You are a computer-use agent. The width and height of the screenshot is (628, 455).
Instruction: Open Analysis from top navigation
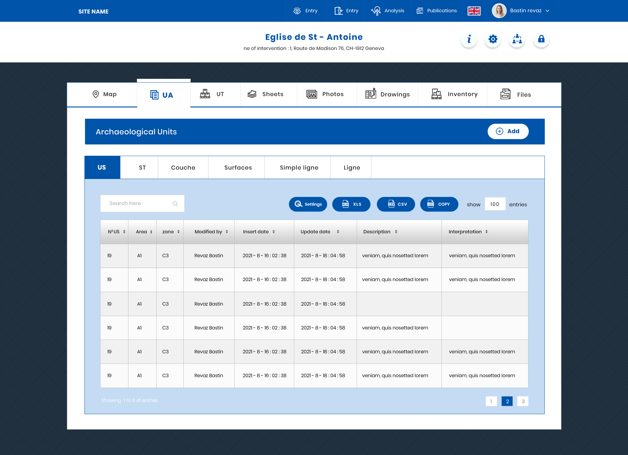pyautogui.click(x=388, y=11)
